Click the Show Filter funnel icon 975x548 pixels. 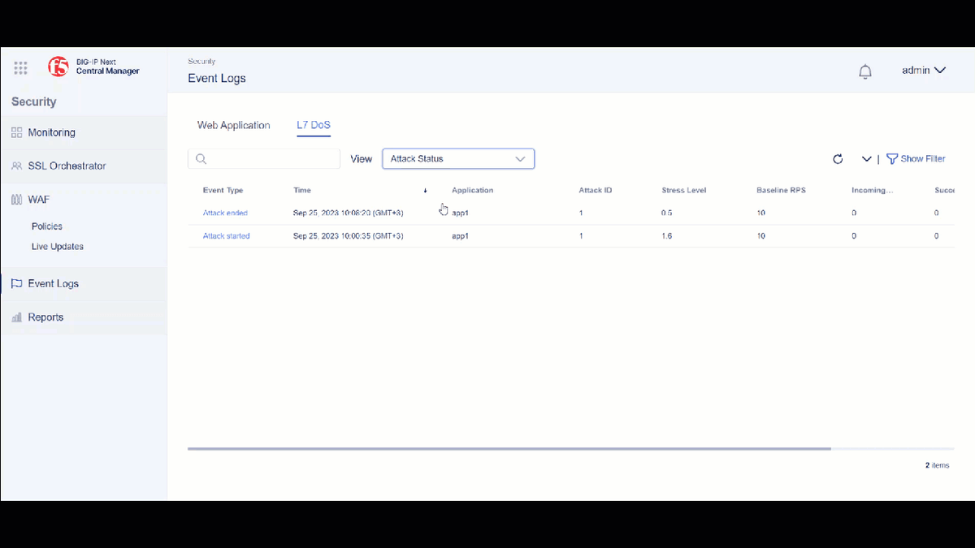[891, 159]
